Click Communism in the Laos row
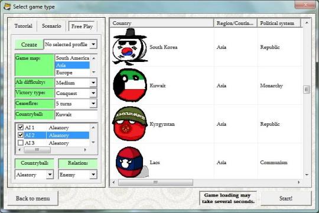Viewport: 319px width, 213px height. coord(274,162)
